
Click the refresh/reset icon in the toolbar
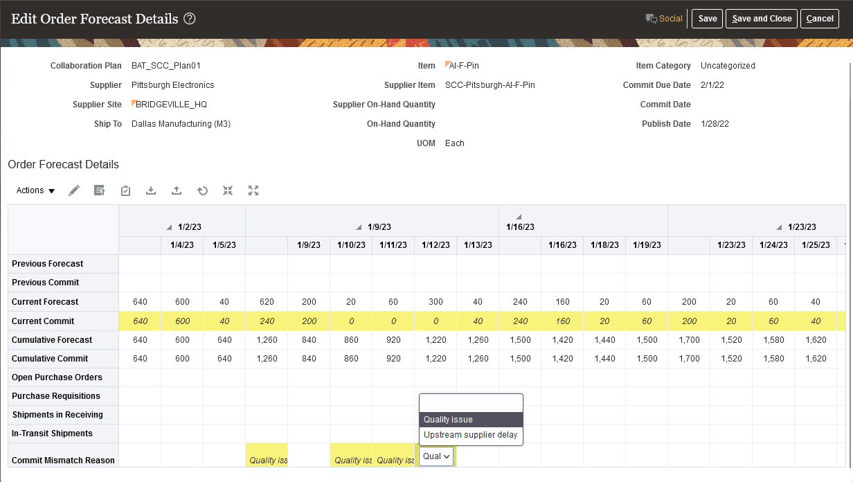pyautogui.click(x=202, y=190)
